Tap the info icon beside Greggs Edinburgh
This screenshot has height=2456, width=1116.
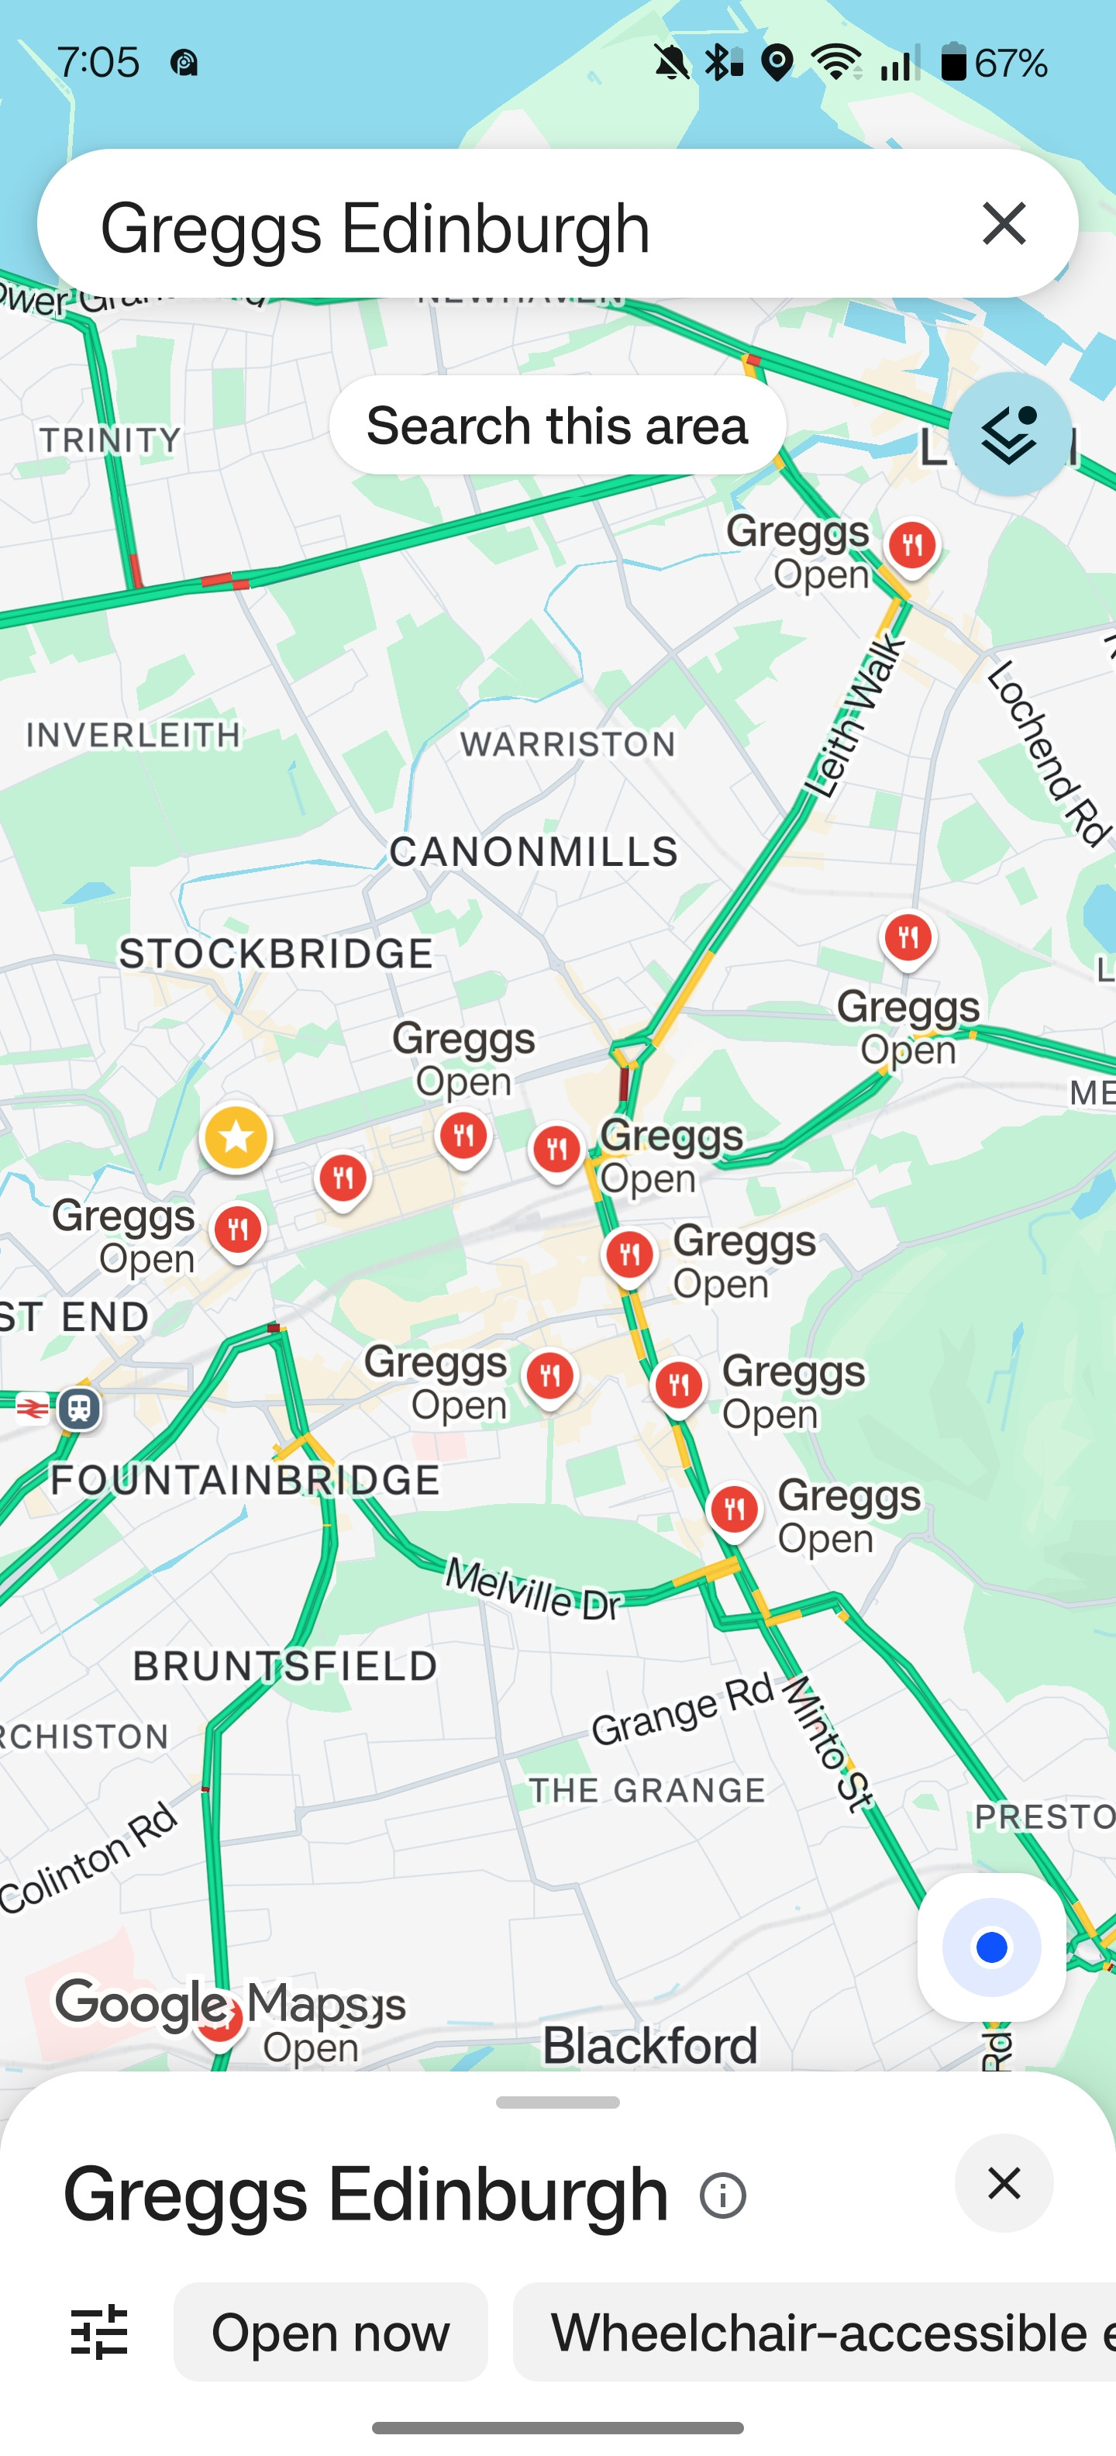click(x=722, y=2195)
